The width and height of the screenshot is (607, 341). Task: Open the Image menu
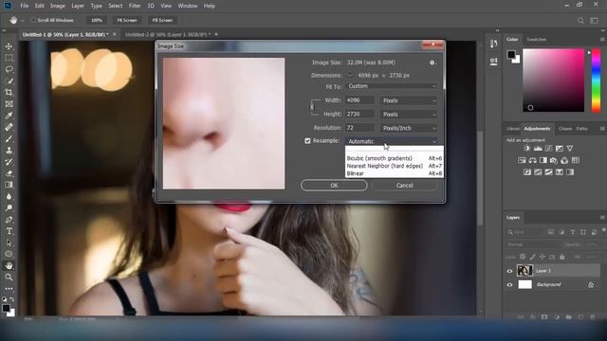point(57,6)
